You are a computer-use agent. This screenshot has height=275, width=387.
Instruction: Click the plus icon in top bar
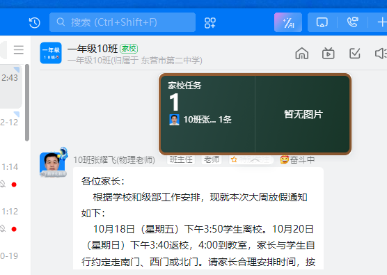382,22
